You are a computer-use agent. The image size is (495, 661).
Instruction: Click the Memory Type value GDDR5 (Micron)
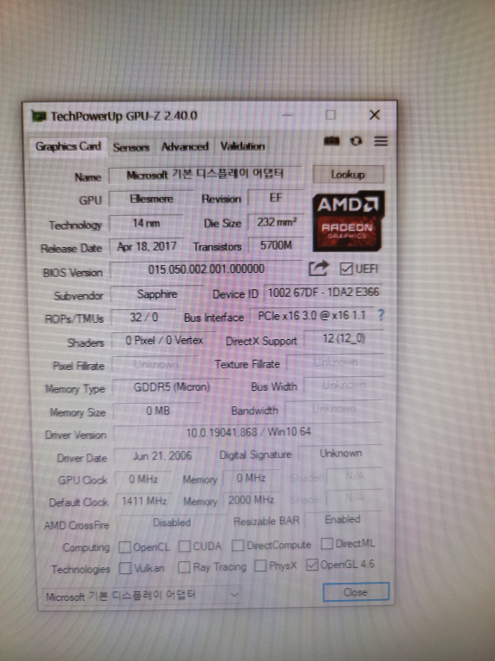[x=172, y=387]
